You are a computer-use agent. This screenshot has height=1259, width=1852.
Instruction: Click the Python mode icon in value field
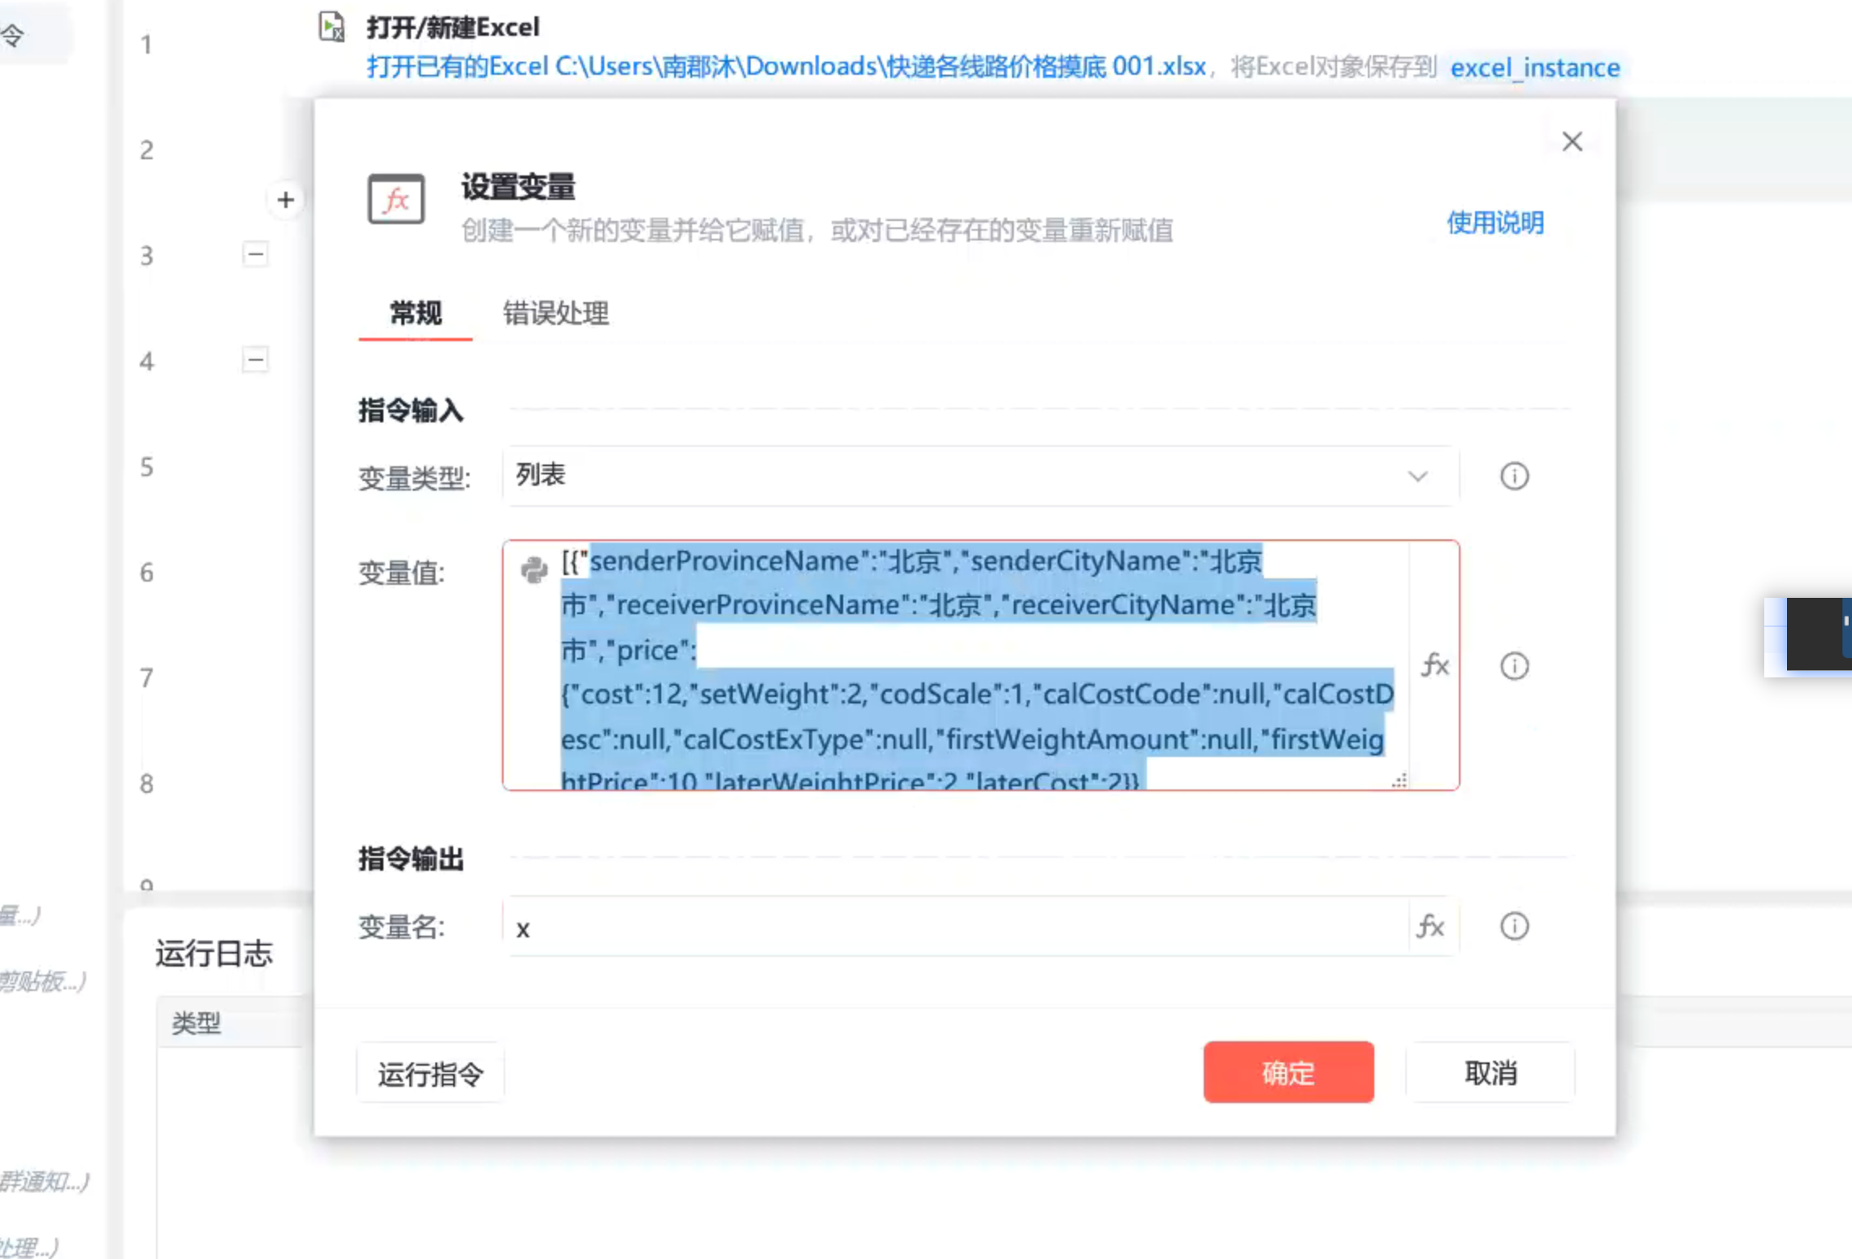(x=534, y=570)
